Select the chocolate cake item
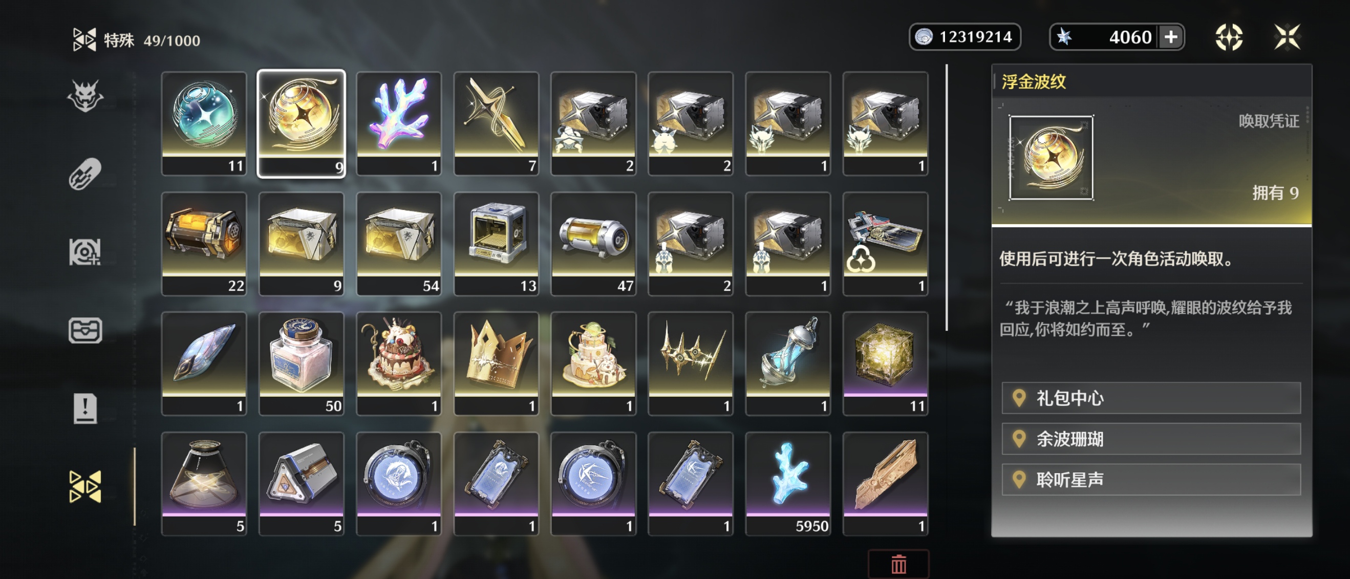 coord(399,363)
